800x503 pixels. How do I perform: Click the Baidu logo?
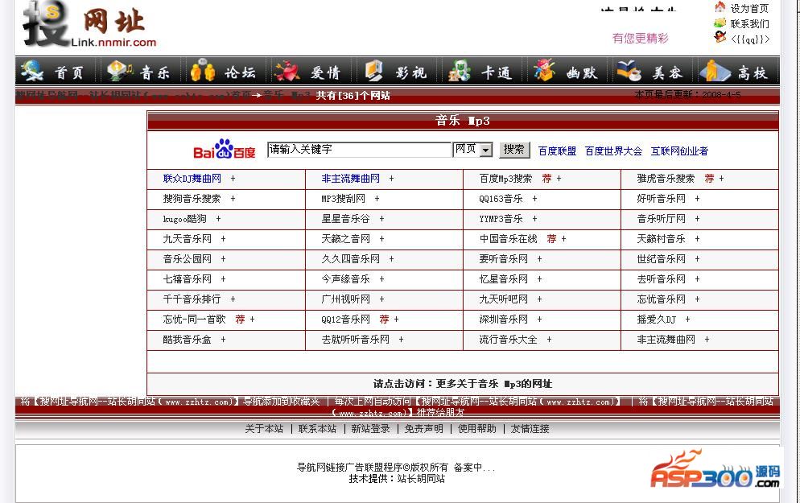(x=224, y=149)
